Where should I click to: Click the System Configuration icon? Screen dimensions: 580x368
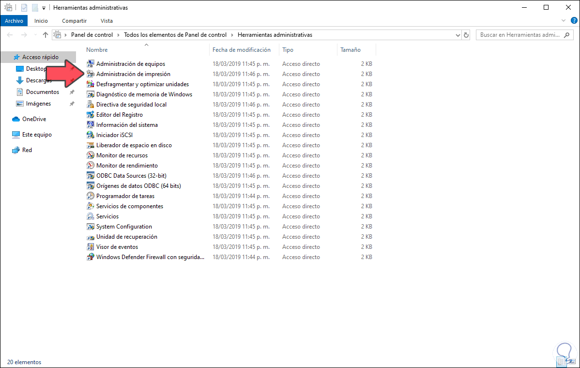90,227
